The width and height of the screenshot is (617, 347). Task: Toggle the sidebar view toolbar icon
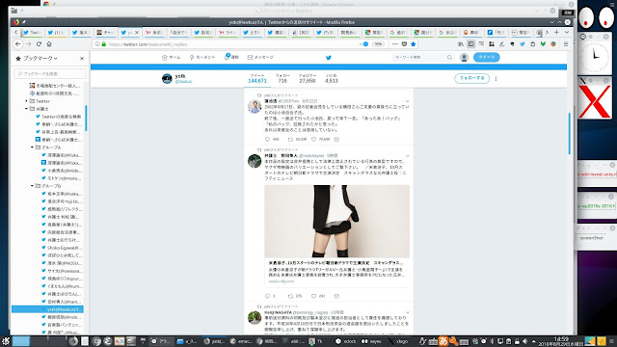pos(471,44)
